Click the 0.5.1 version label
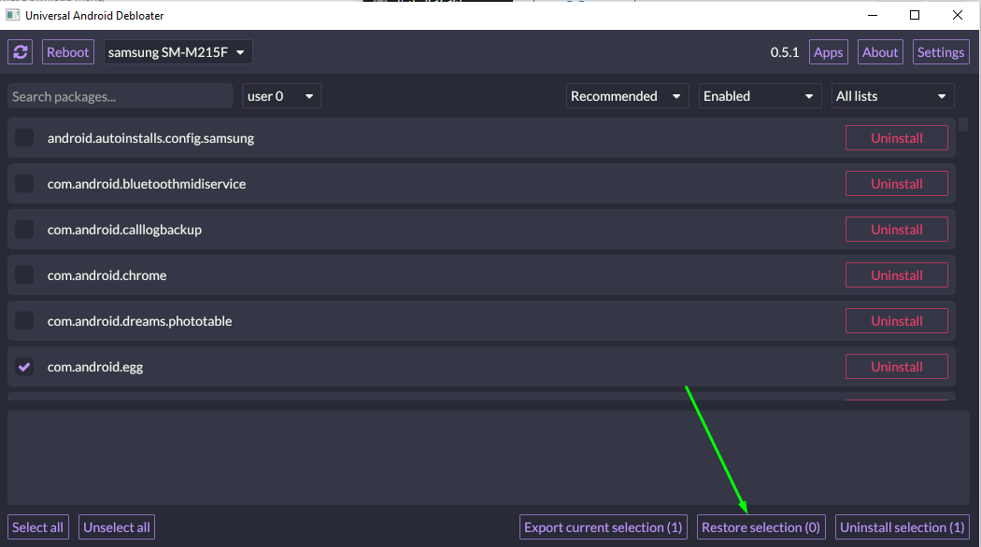981x547 pixels. coord(785,52)
